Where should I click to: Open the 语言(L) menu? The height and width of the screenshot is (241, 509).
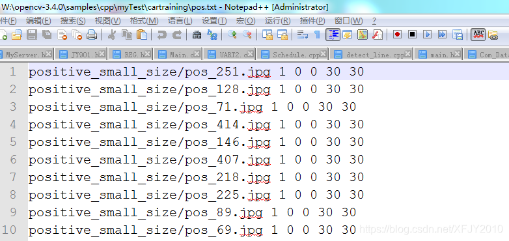click(x=180, y=21)
